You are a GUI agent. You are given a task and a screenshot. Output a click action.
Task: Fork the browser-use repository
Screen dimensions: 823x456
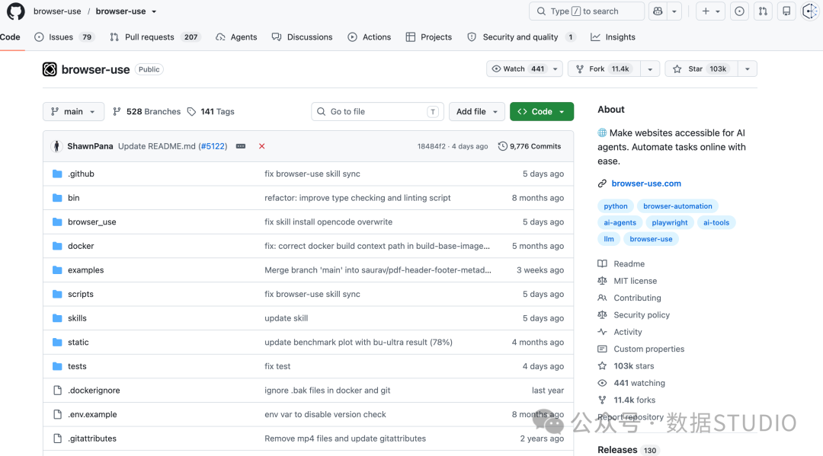(x=604, y=69)
